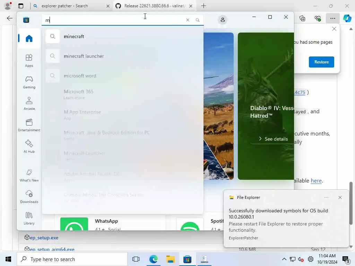Open the Store user account icon
This screenshot has width=355, height=266.
[x=223, y=20]
